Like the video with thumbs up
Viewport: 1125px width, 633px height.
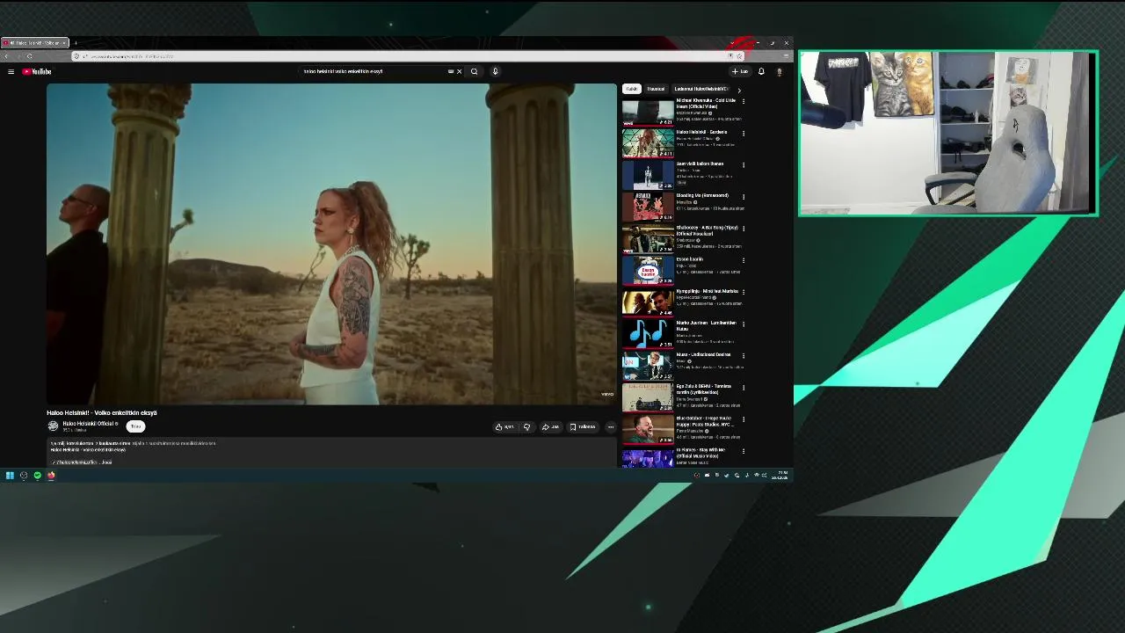pyautogui.click(x=504, y=427)
